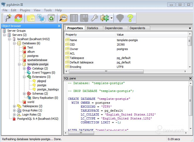The image size is (194, 142).
Task: Click the Encoding value UTF8
Action: (120, 67)
